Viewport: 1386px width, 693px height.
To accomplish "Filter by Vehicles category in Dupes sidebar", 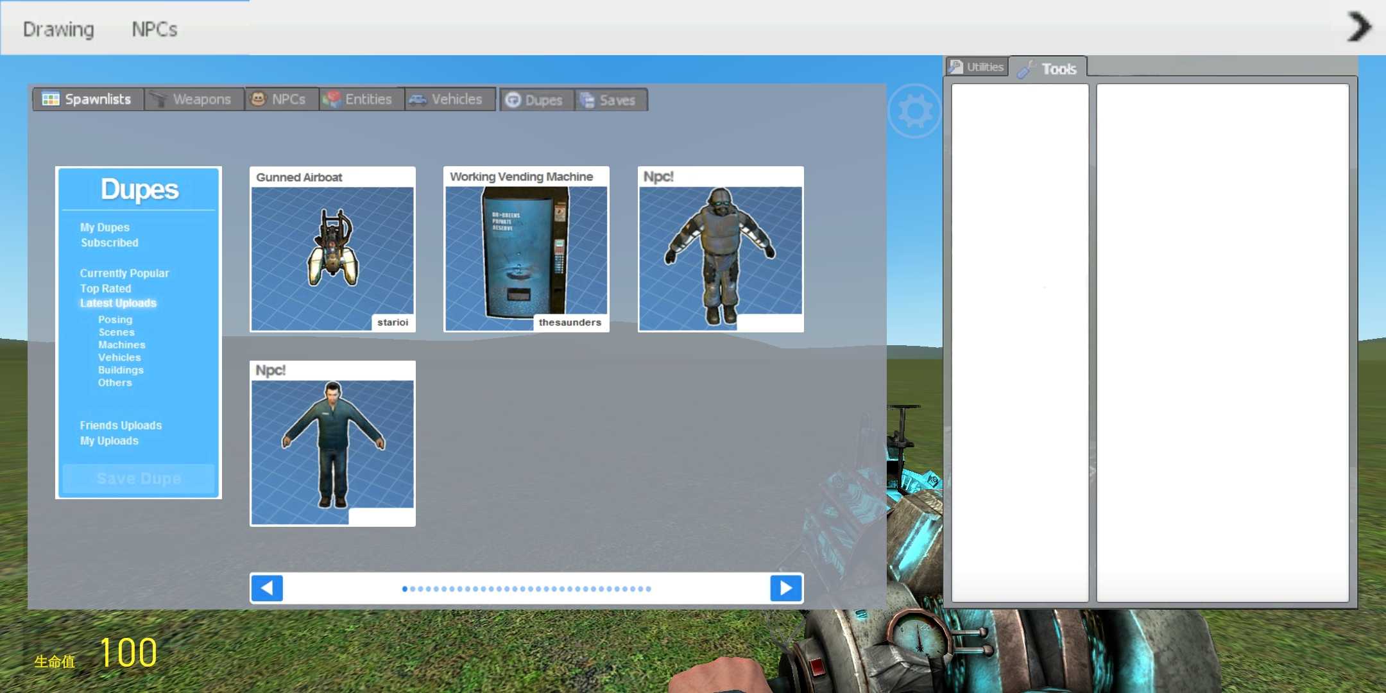I will point(119,357).
